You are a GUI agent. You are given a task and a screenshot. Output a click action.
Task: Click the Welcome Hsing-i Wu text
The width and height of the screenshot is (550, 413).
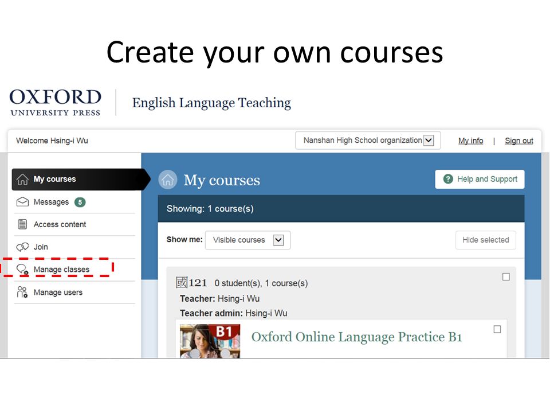52,141
